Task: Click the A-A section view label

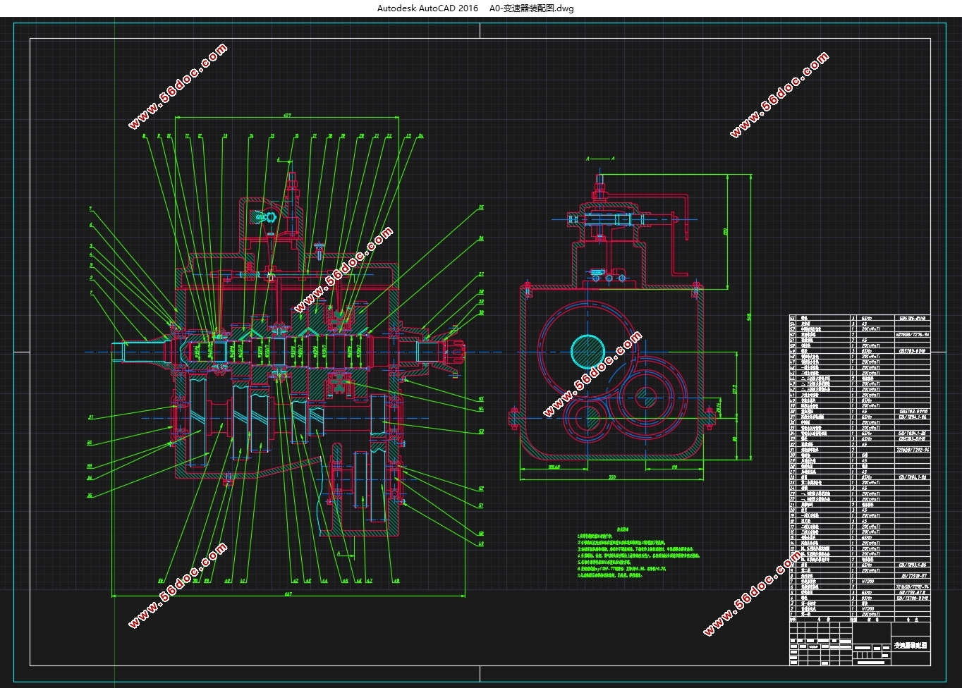Action: (602, 159)
